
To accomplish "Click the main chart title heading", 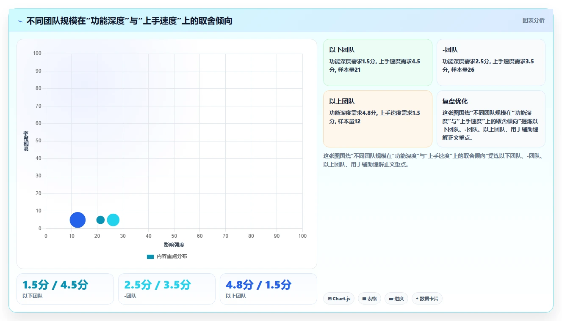I will pyautogui.click(x=130, y=21).
